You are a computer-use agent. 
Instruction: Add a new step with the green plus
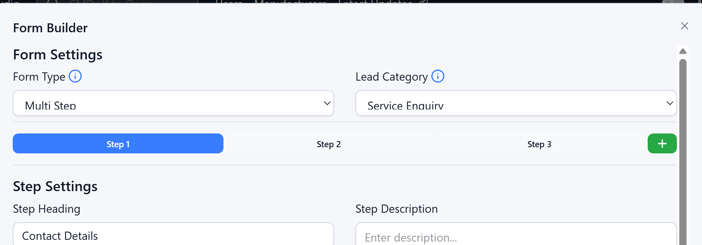click(662, 143)
